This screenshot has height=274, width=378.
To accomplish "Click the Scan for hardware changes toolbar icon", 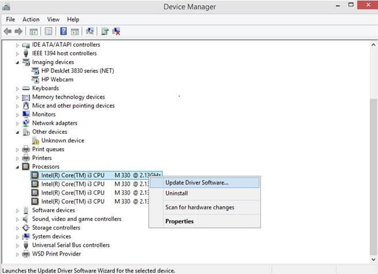I will pos(89,31).
